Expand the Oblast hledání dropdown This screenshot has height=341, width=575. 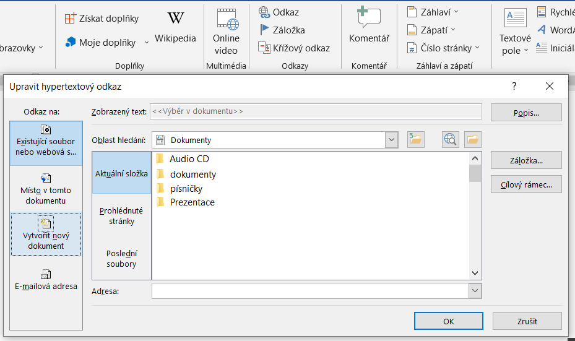(391, 140)
